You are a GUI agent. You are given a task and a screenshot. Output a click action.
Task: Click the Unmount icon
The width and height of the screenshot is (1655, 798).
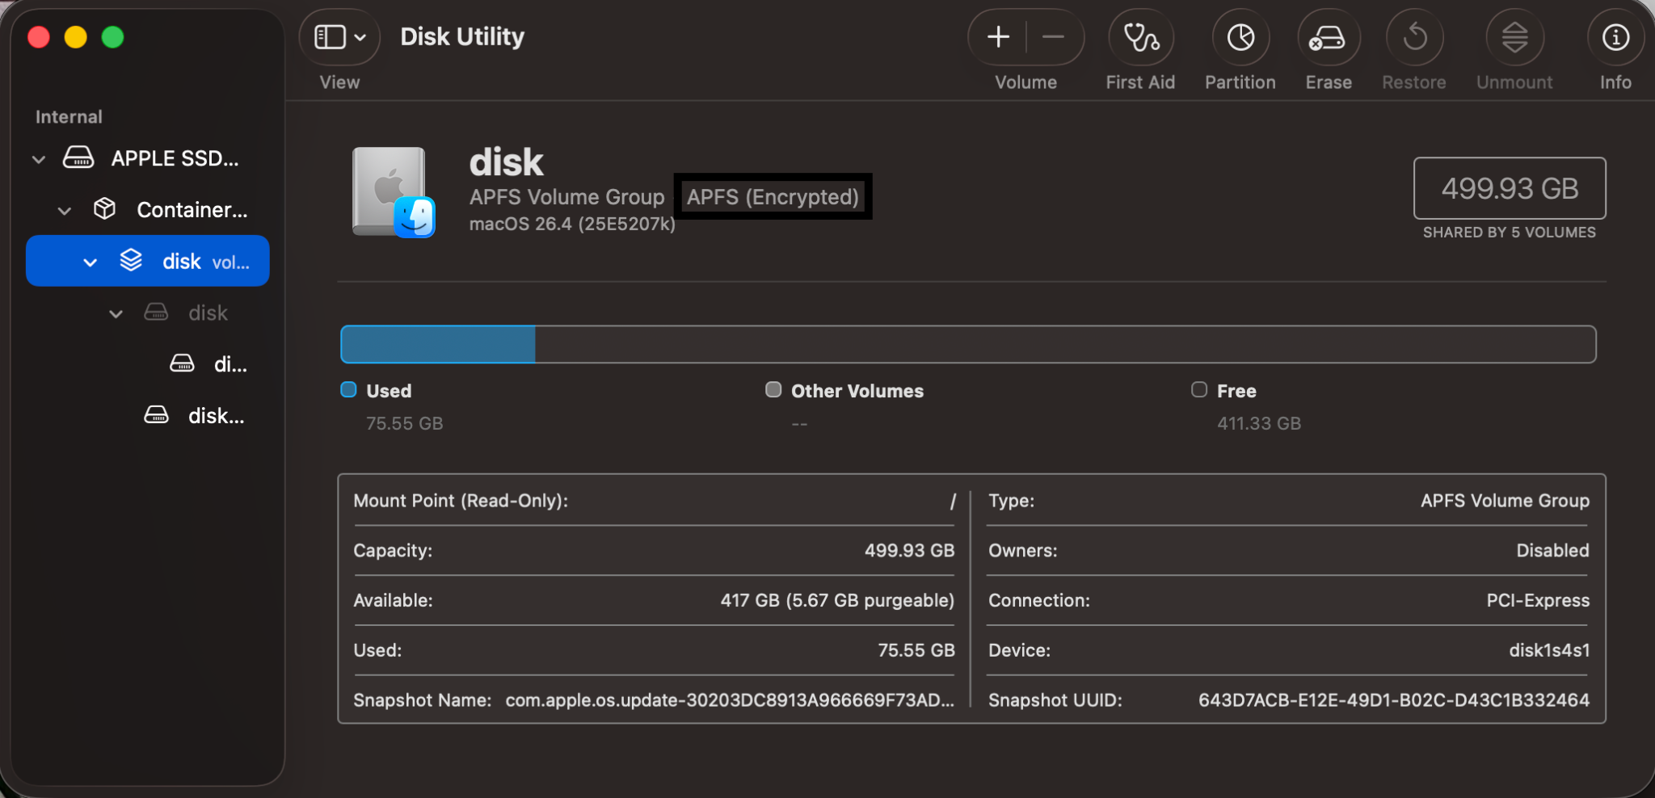coord(1514,37)
